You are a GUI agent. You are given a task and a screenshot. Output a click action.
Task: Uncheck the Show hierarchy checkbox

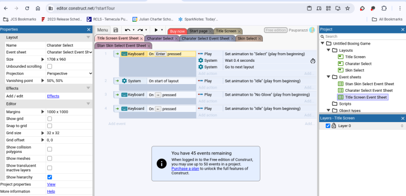[49, 177]
